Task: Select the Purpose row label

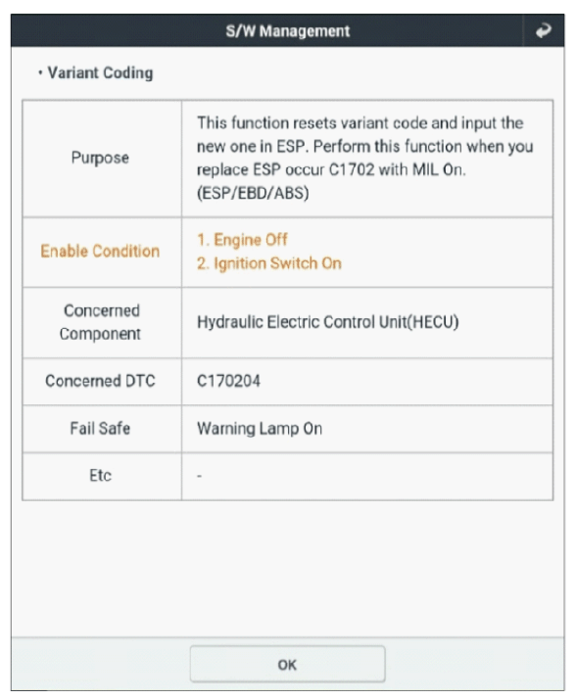Action: pos(100,158)
